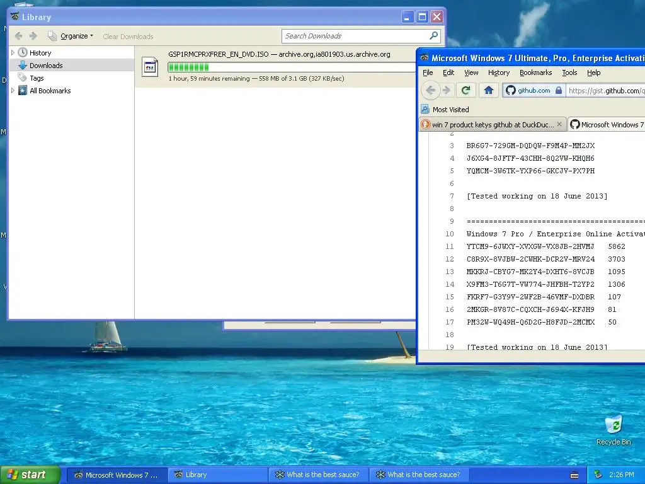
Task: Click the Tested working on 18 June 2013 line 7
Action: [537, 196]
